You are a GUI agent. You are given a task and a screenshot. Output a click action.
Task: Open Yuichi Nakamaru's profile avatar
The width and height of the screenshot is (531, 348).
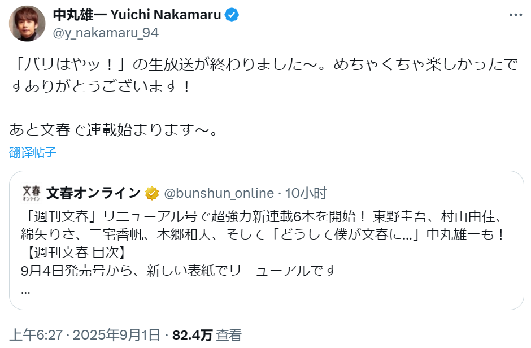click(27, 23)
